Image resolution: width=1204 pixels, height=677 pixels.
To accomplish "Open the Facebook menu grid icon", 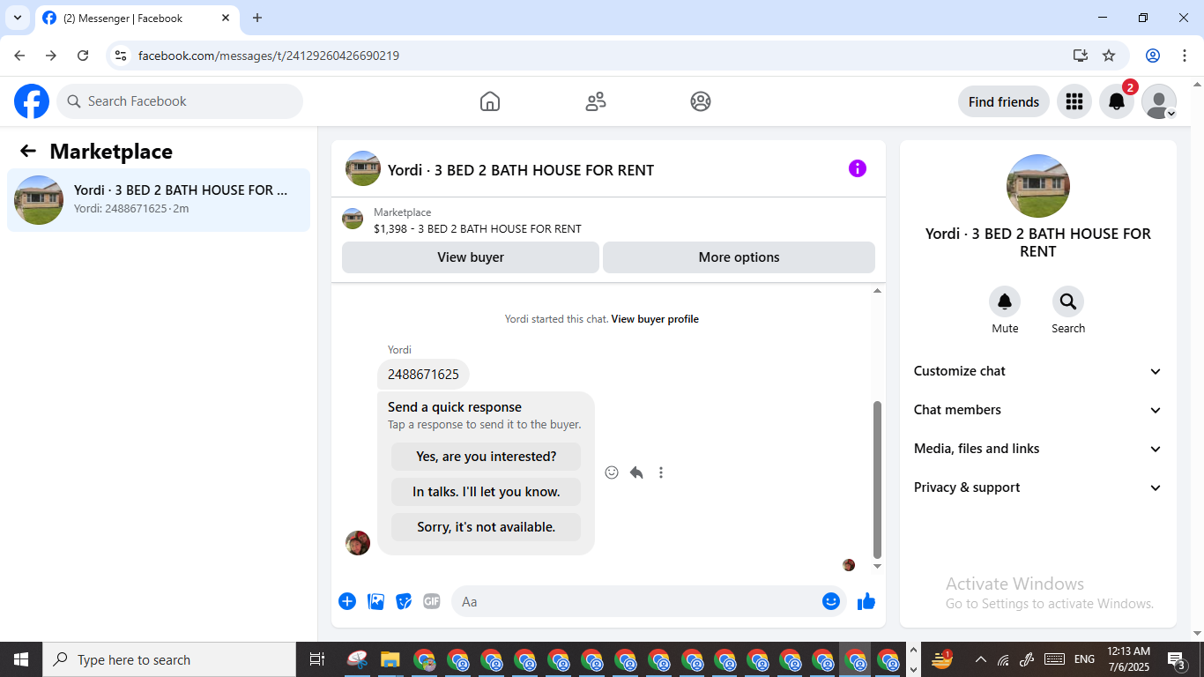I will 1074,101.
